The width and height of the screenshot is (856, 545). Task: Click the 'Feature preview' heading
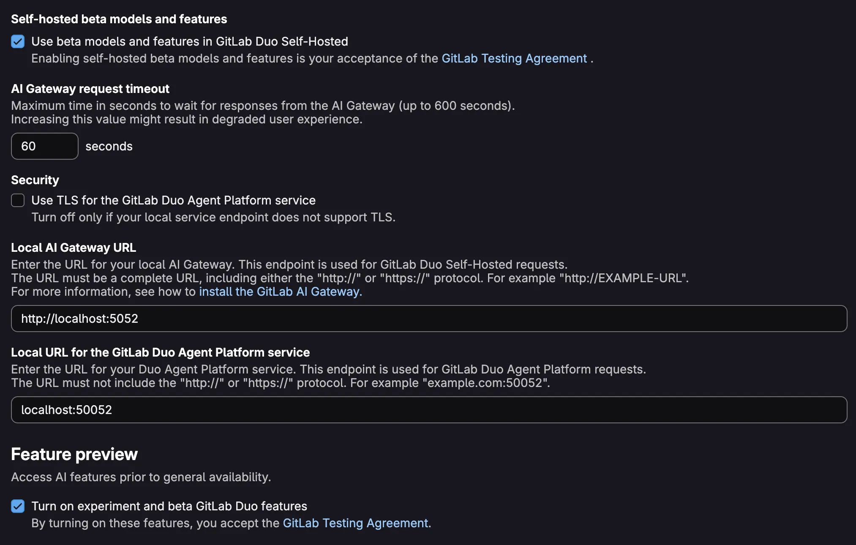(74, 454)
